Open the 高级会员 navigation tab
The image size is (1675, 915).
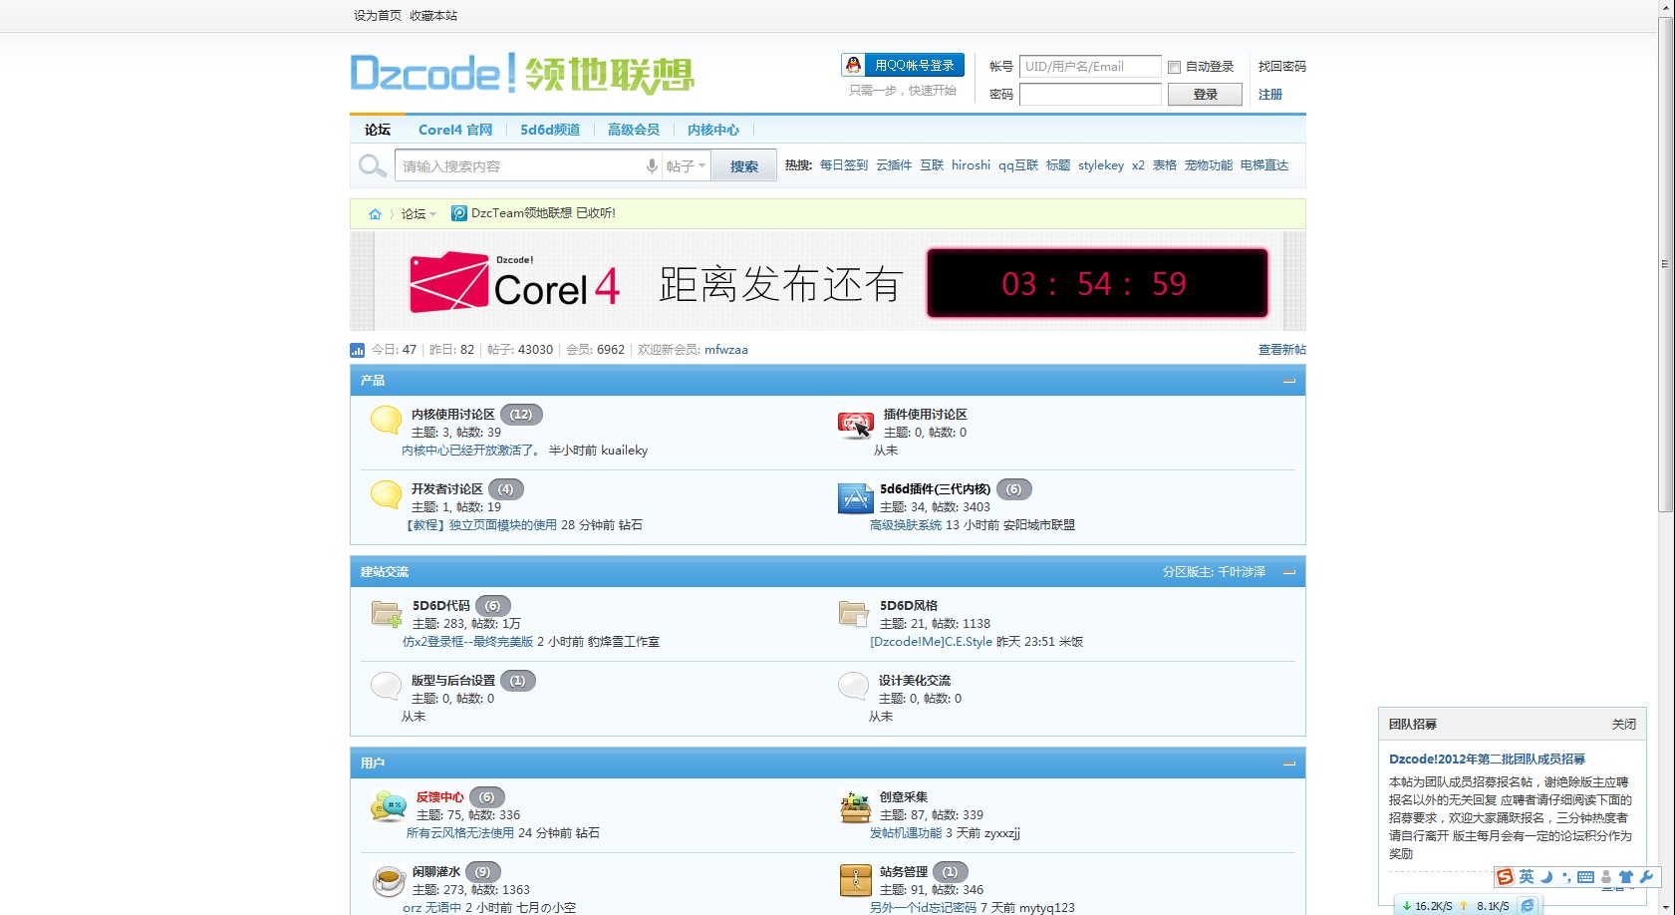pos(634,130)
